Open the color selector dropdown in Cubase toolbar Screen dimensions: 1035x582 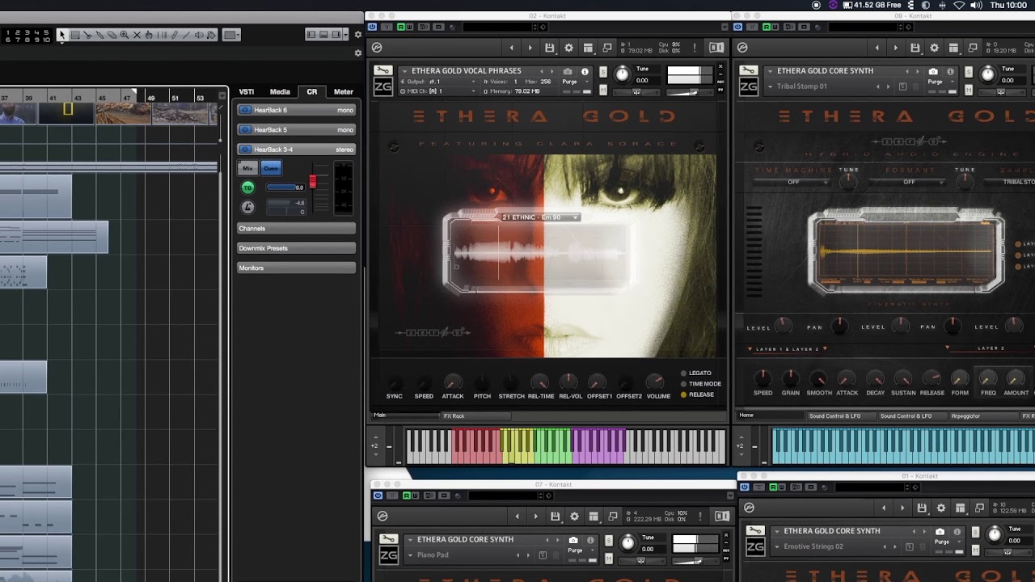pyautogui.click(x=231, y=35)
